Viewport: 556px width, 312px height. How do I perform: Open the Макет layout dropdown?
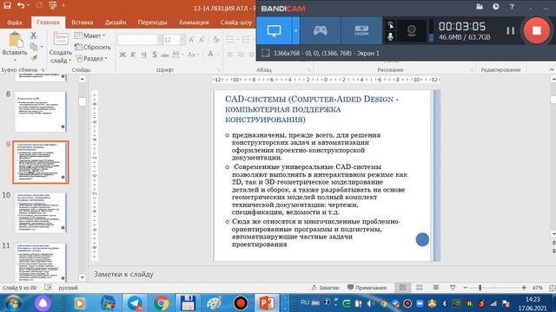click(89, 36)
